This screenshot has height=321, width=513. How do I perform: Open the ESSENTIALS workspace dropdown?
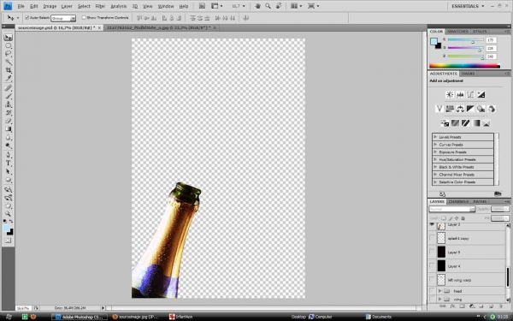tap(469, 6)
